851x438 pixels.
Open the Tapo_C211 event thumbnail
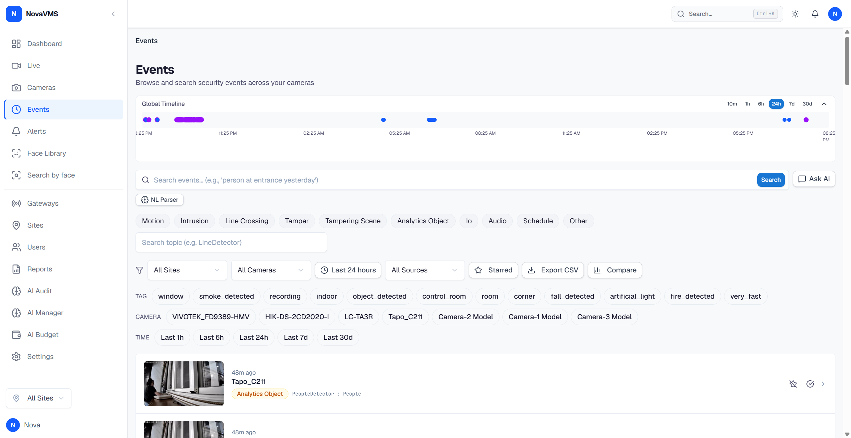coord(184,384)
